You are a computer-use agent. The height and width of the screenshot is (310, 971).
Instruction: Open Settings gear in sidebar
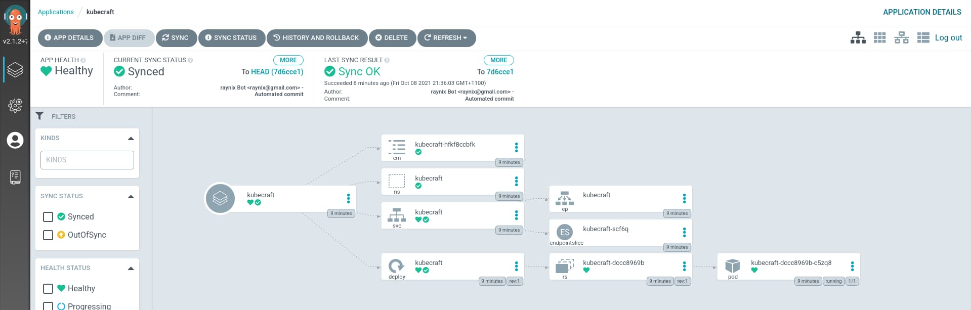click(15, 105)
